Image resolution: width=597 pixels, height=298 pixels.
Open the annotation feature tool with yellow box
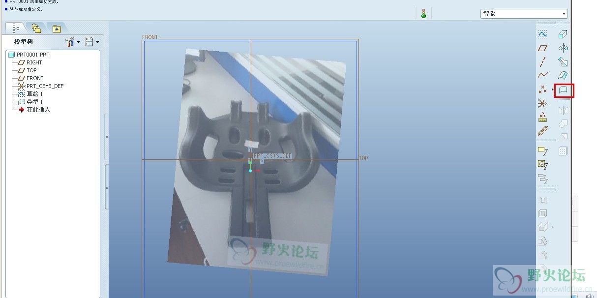point(542,150)
